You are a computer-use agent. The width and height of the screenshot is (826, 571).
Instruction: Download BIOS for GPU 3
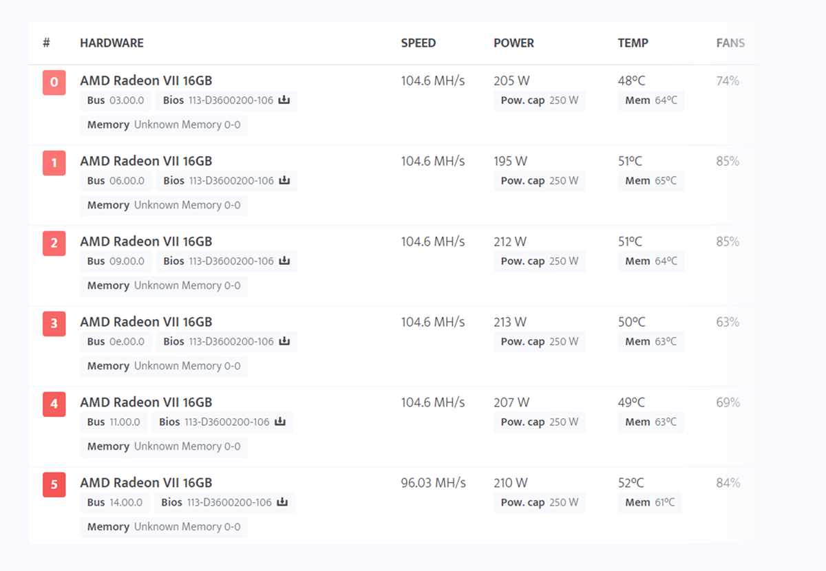point(284,342)
